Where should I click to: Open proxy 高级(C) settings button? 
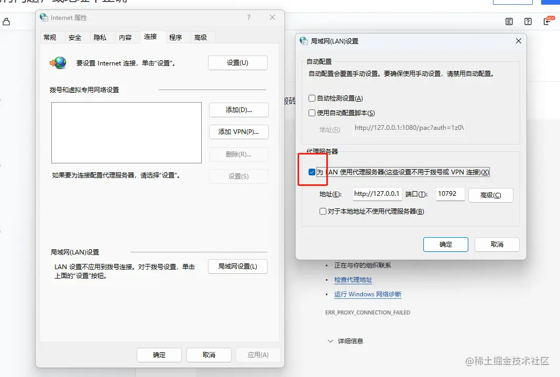coord(491,195)
